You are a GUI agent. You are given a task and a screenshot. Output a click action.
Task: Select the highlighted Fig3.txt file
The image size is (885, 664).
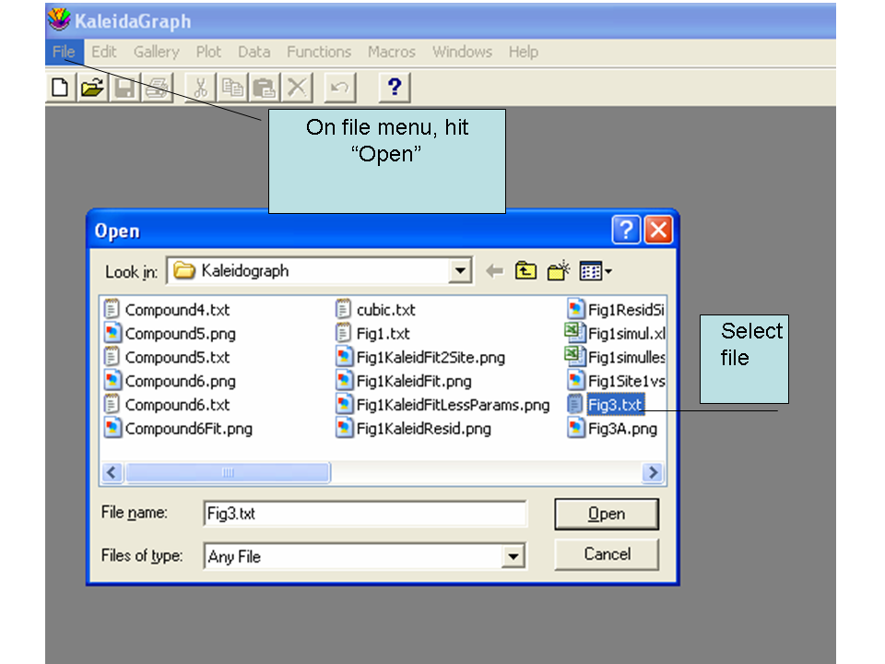[x=606, y=405]
